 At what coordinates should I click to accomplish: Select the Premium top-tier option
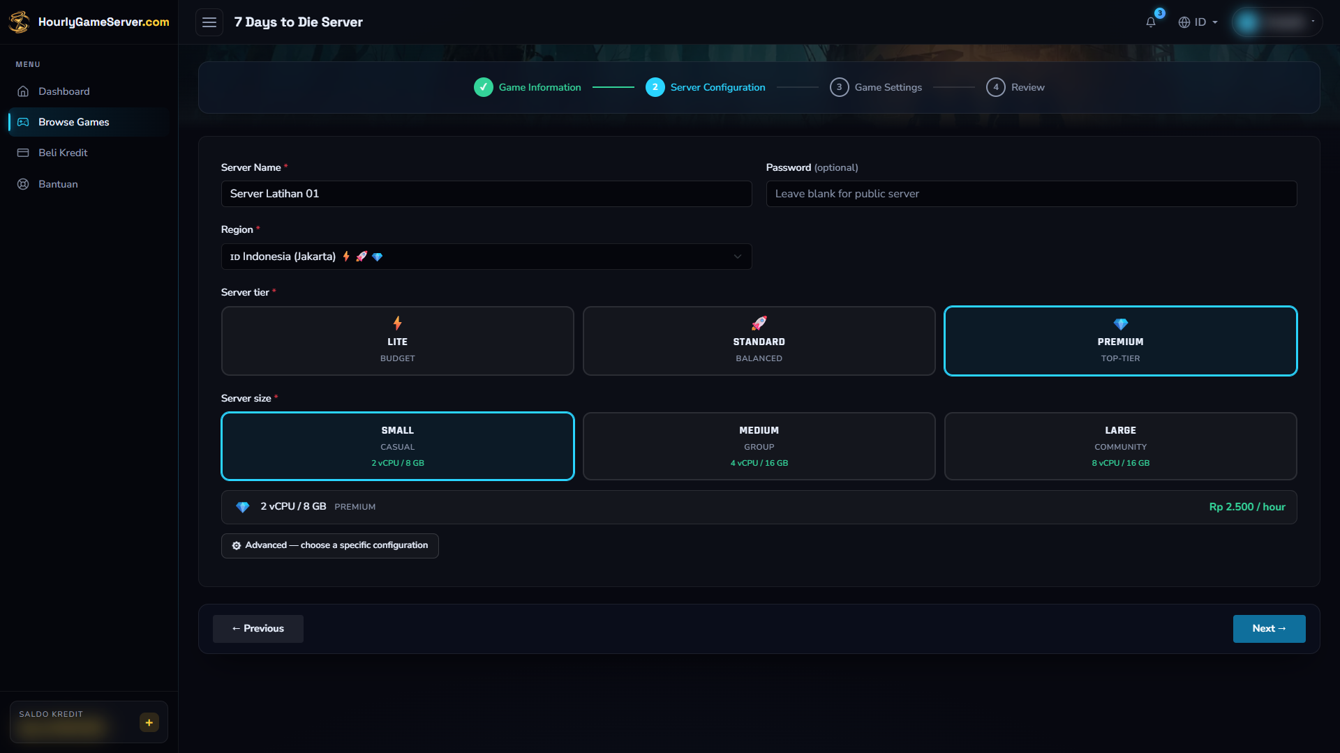tap(1121, 341)
